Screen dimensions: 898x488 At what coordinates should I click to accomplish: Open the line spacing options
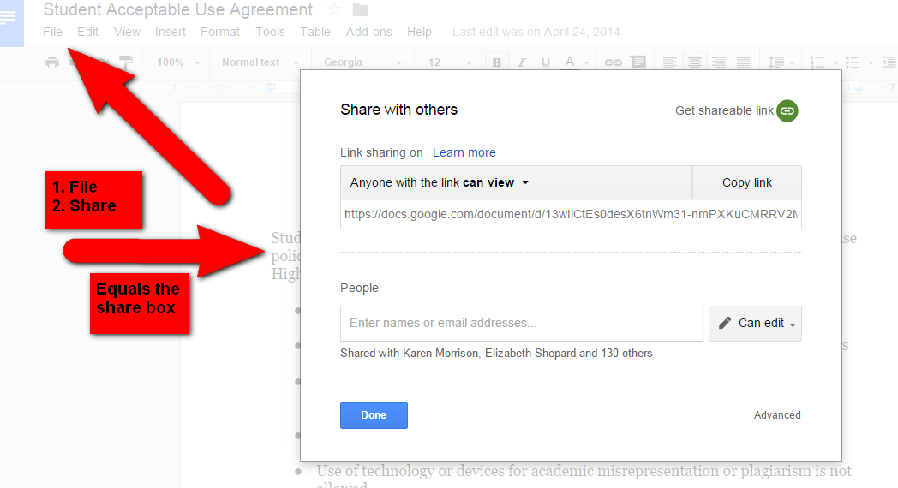point(776,62)
